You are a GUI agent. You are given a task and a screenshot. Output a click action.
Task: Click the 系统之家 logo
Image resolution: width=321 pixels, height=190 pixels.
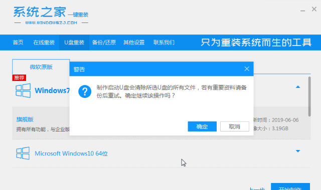click(x=51, y=15)
